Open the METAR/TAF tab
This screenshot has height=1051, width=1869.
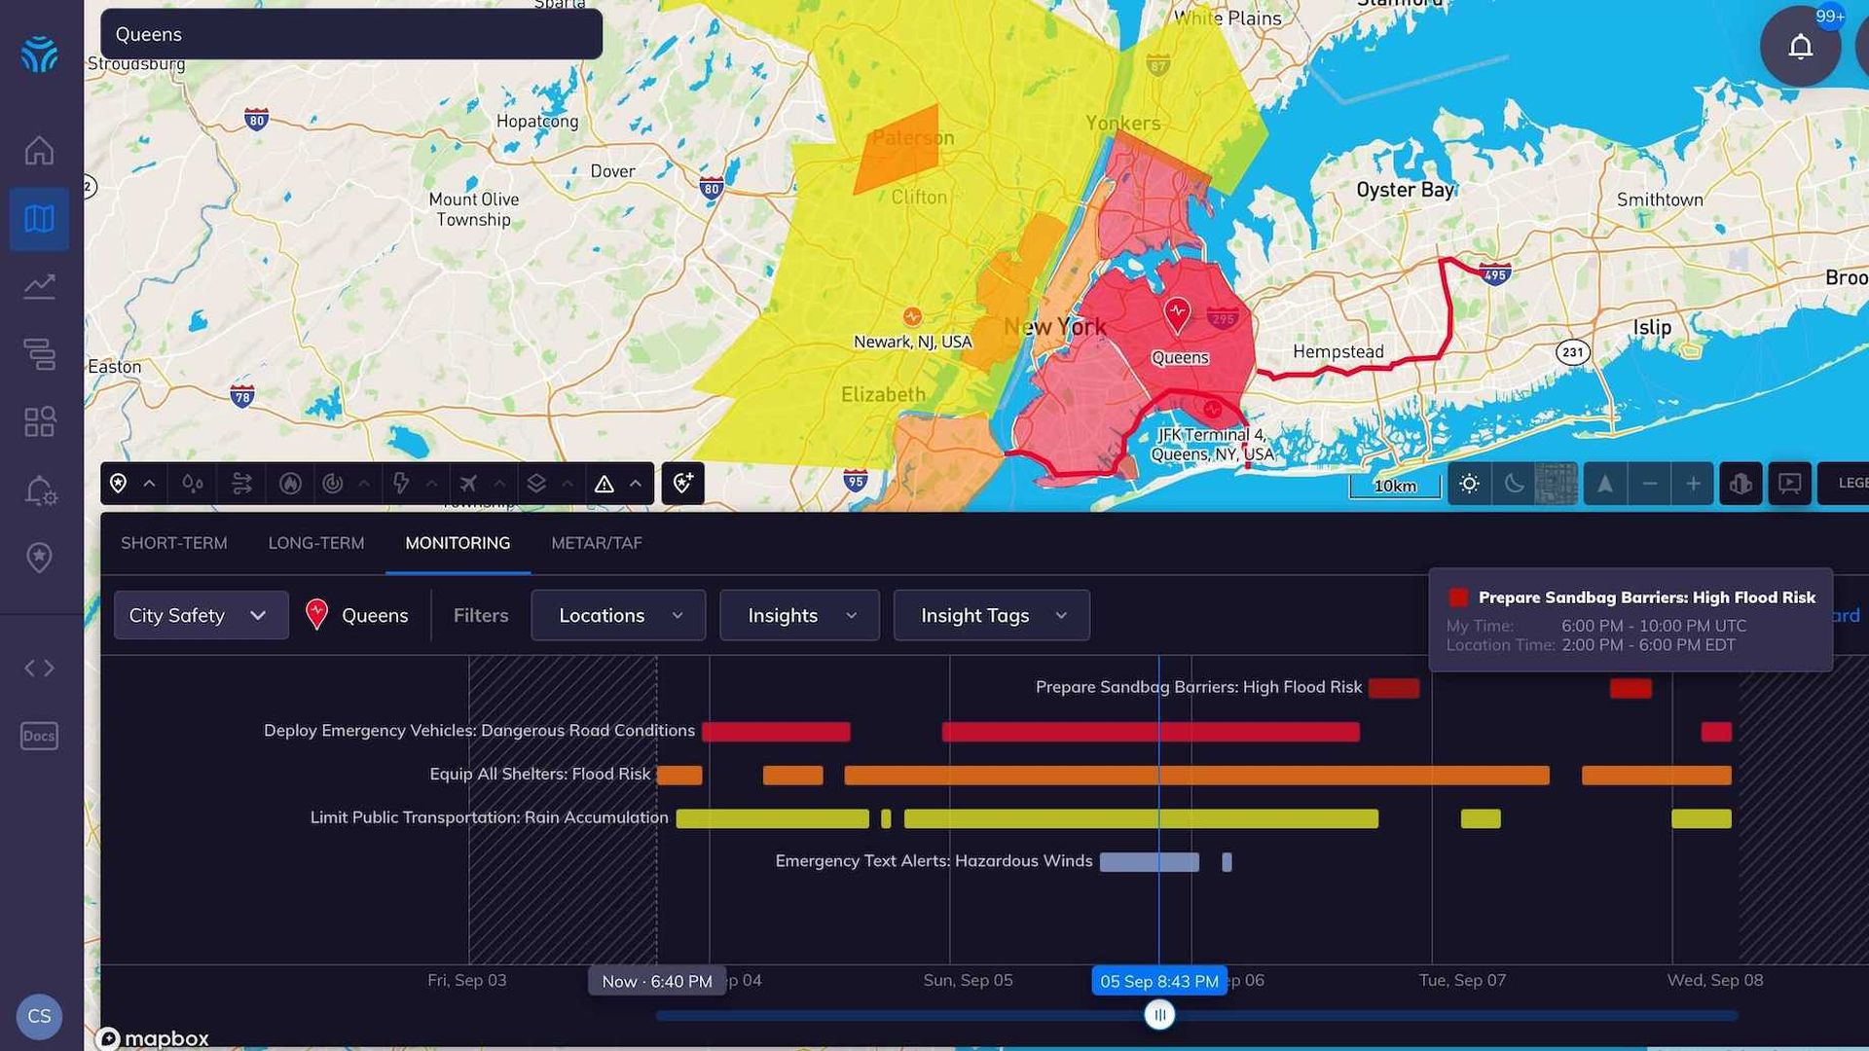[x=596, y=543]
